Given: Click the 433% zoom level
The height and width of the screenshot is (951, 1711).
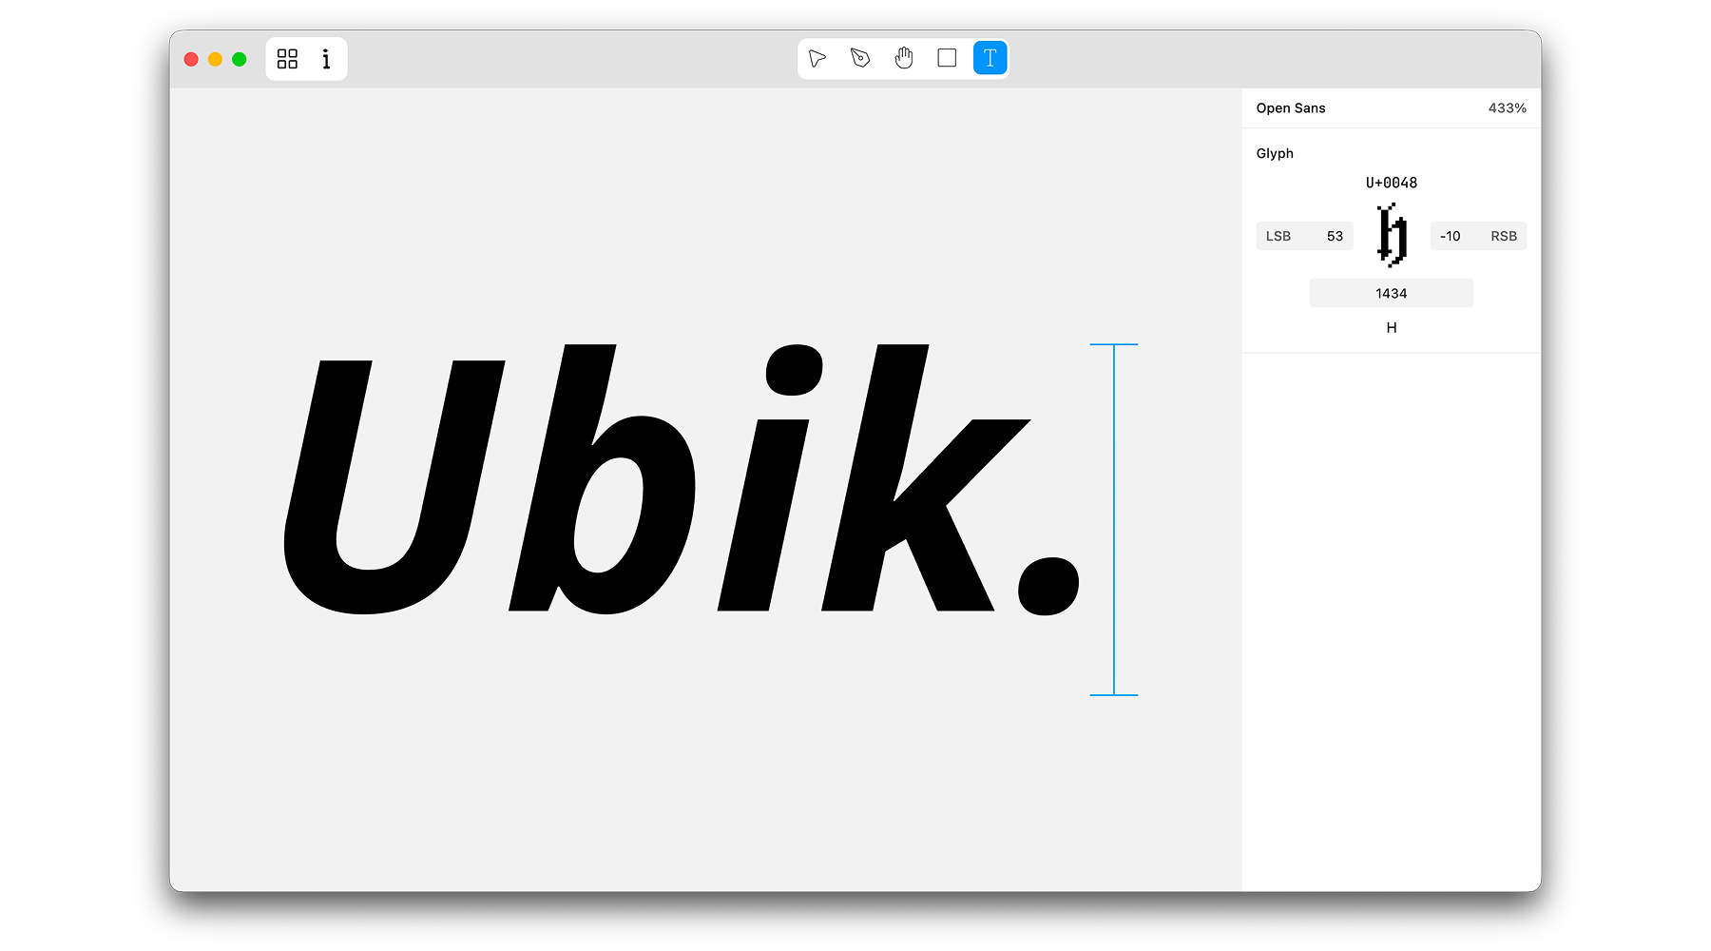Looking at the screenshot, I should click(1507, 108).
